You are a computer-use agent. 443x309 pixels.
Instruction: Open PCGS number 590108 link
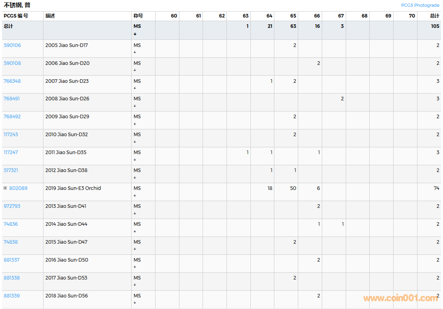point(12,63)
